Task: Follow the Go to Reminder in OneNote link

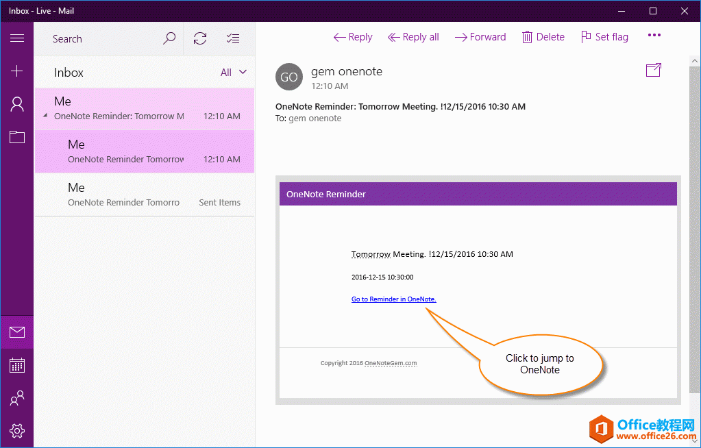Action: coord(393,299)
